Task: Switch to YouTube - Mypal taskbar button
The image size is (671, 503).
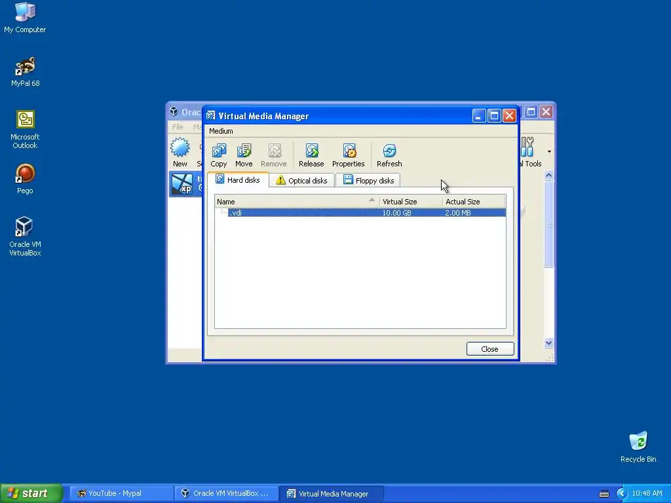Action: pos(121,494)
